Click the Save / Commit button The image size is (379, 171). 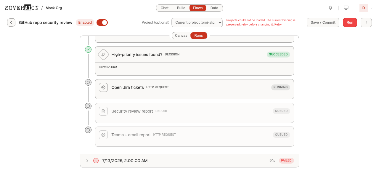pos(323,23)
